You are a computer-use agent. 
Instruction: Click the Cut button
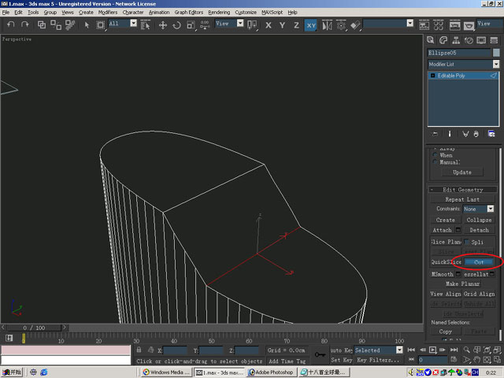479,261
